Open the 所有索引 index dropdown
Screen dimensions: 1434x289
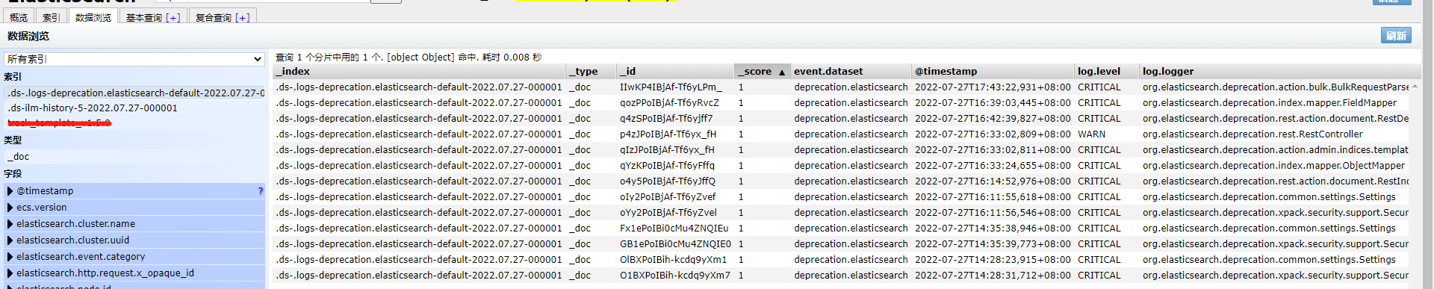click(x=134, y=59)
